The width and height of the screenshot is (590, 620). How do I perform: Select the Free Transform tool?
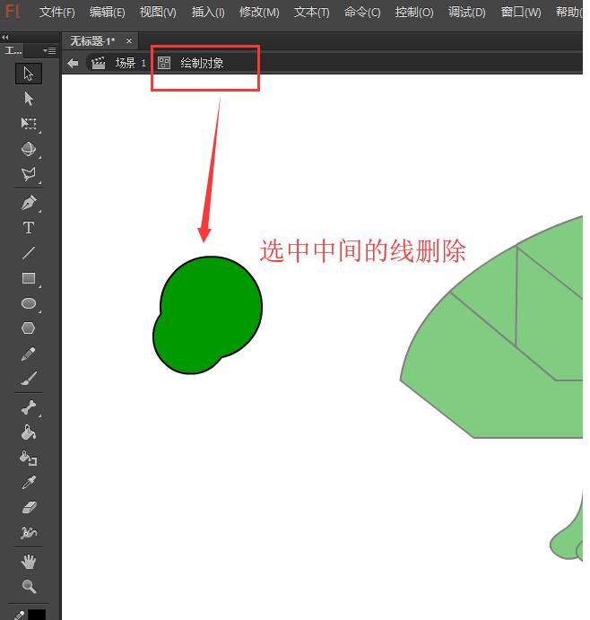click(29, 124)
